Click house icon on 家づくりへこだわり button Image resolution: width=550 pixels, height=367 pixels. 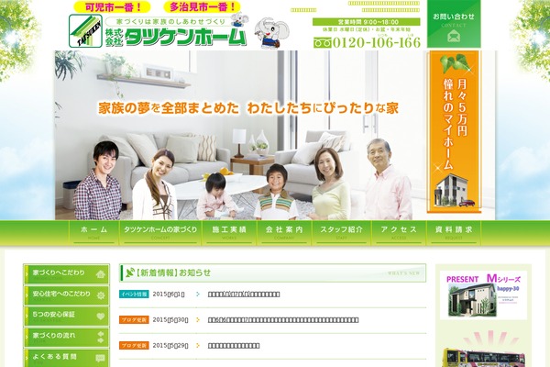[x=100, y=274]
